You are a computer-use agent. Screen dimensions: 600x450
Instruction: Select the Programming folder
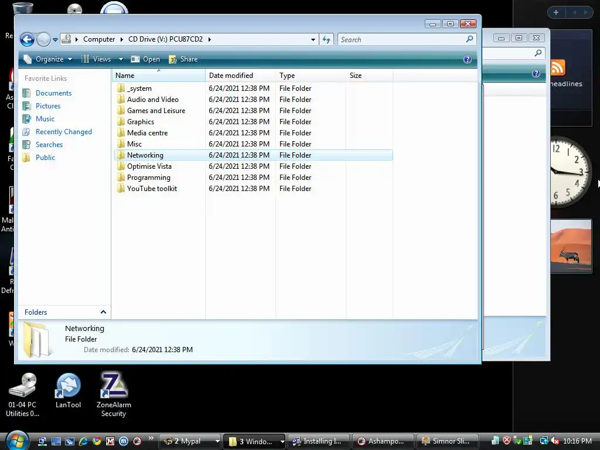(148, 178)
